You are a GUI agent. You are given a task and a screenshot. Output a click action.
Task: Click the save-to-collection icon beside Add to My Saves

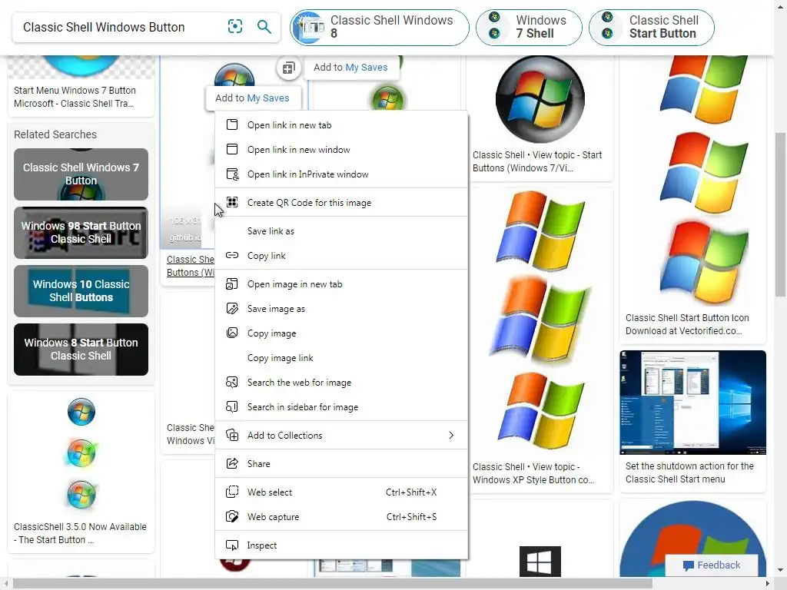(289, 68)
